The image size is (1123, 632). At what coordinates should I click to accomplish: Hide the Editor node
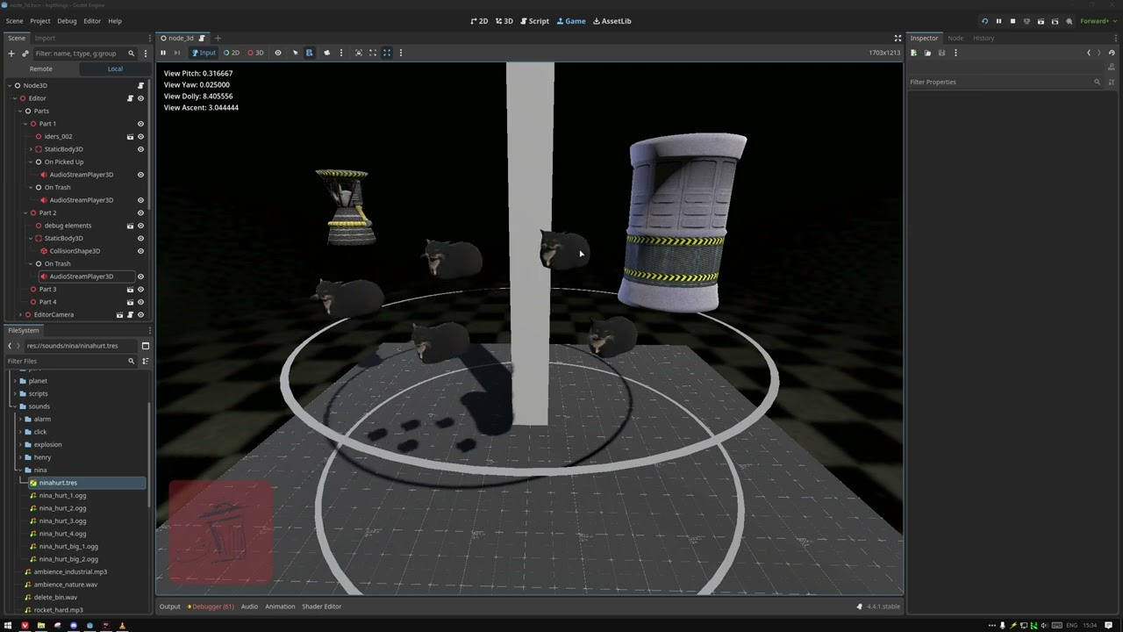tap(140, 98)
